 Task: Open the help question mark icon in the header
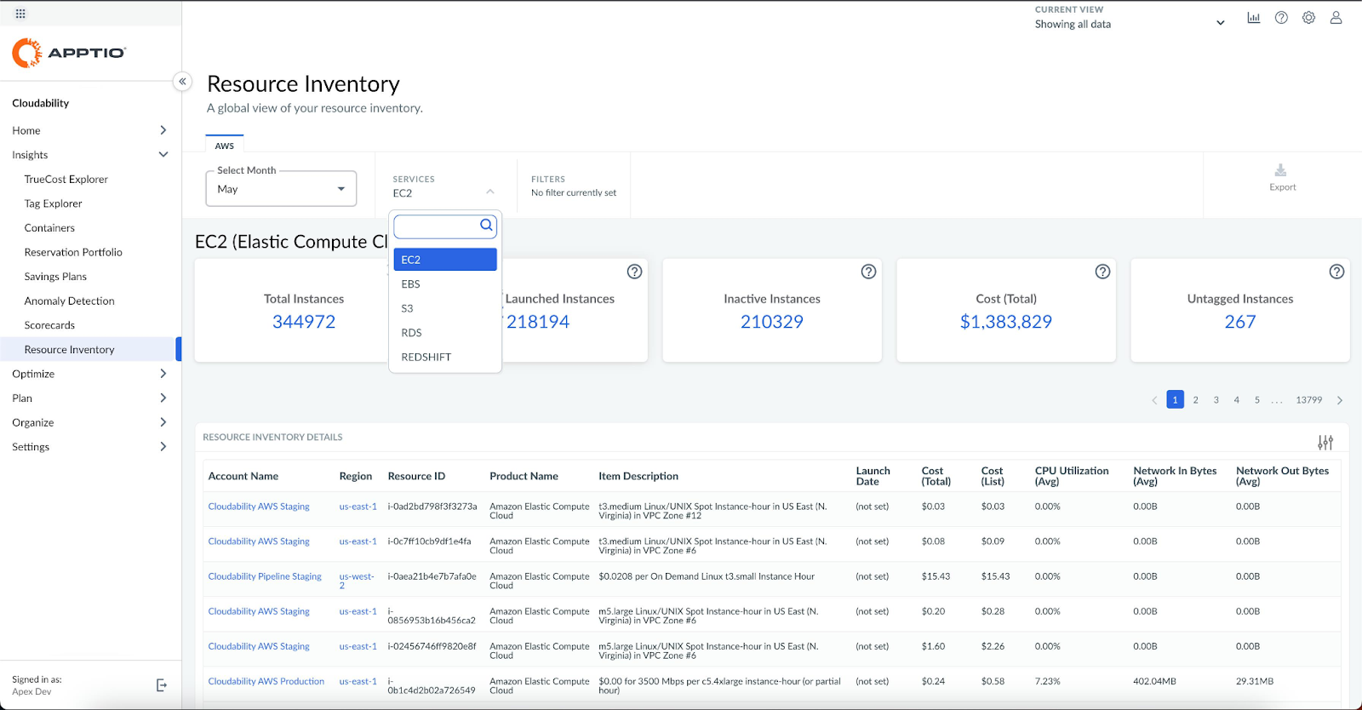(x=1281, y=18)
